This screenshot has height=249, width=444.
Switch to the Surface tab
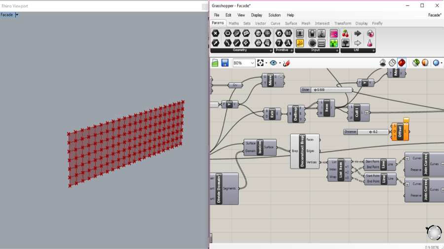[291, 23]
